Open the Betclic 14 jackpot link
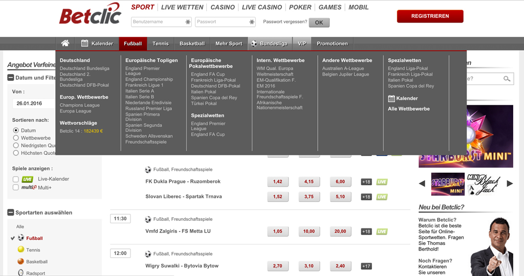Screen dimensions: 524x276 [x=81, y=131]
